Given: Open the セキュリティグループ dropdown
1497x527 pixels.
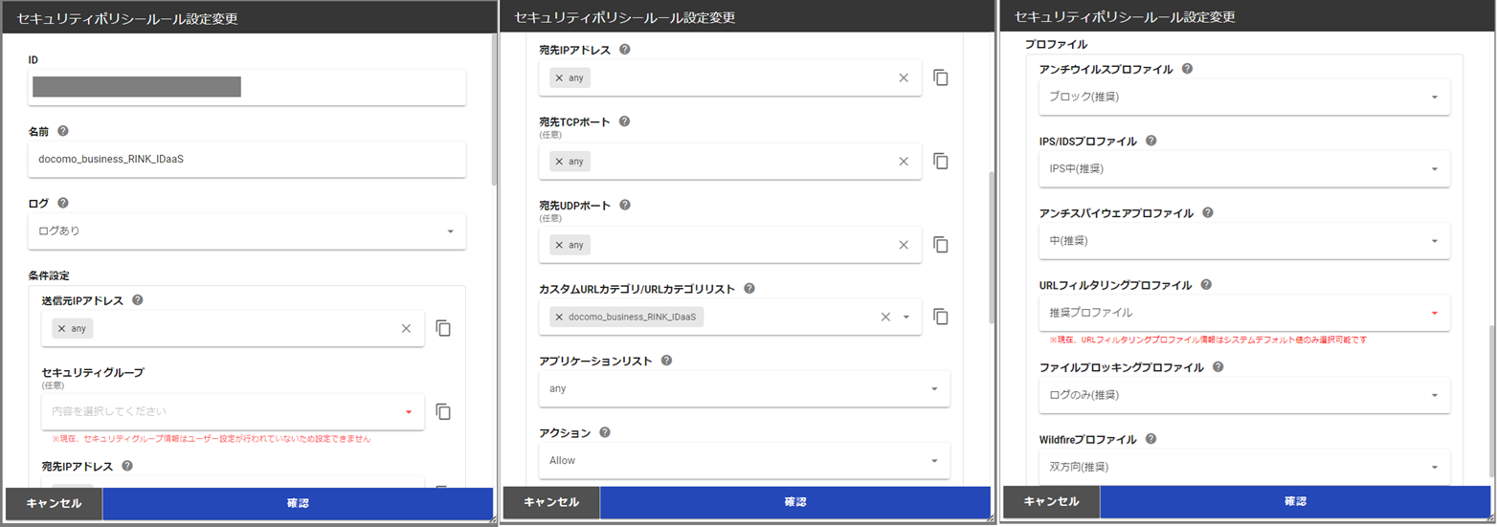Looking at the screenshot, I should point(233,411).
